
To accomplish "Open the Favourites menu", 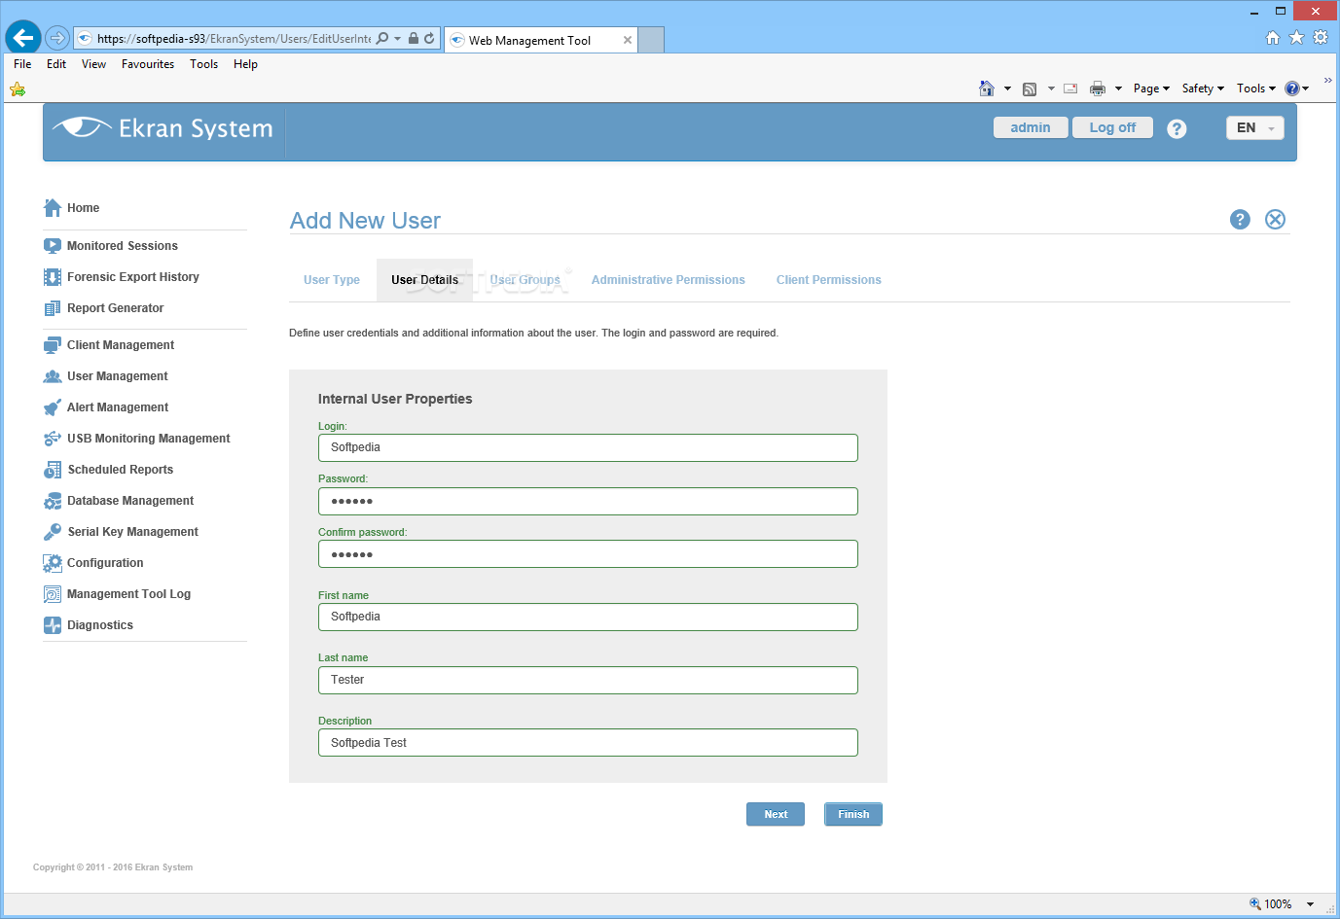I will (x=148, y=64).
